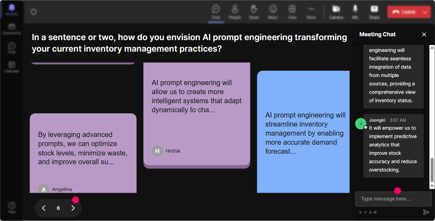This screenshot has width=435, height=221.
Task: Click the 3:07 AM timestamp in chat
Action: click(398, 120)
